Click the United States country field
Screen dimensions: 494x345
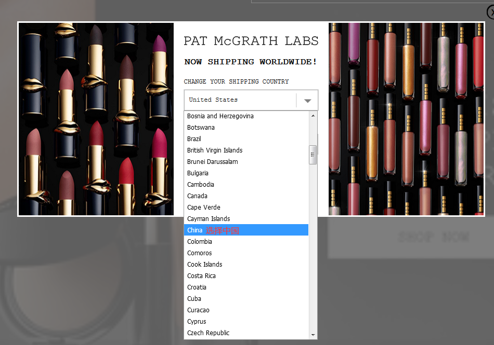(x=239, y=100)
